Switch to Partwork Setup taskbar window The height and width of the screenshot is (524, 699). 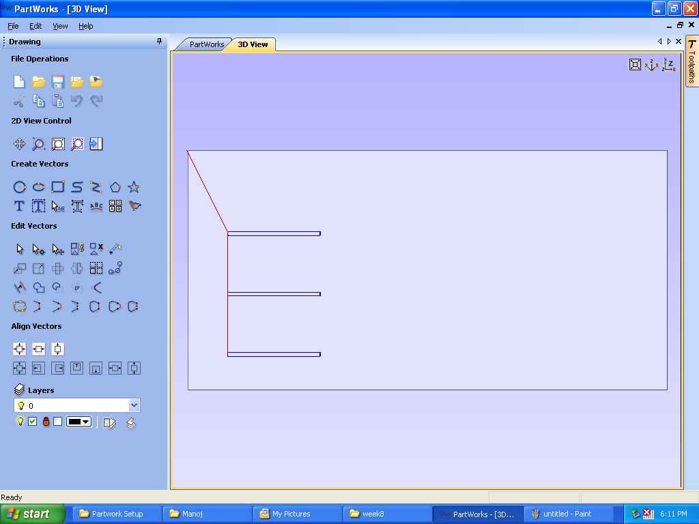117,514
